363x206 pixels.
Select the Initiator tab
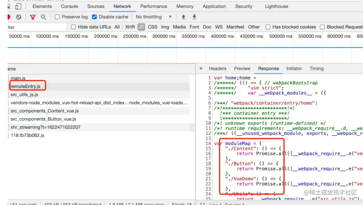pyautogui.click(x=294, y=69)
